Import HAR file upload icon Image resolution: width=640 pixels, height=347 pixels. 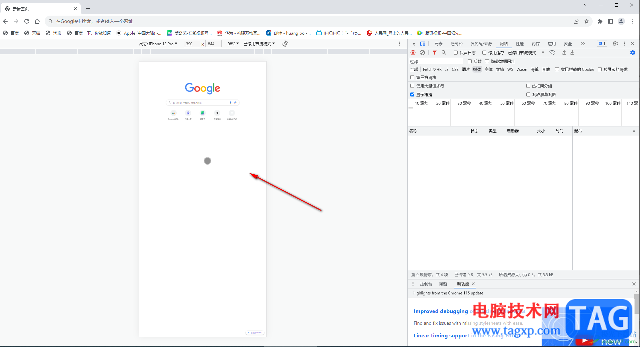click(x=564, y=53)
